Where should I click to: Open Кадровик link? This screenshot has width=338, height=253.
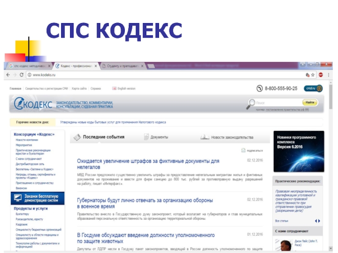[x=22, y=224]
